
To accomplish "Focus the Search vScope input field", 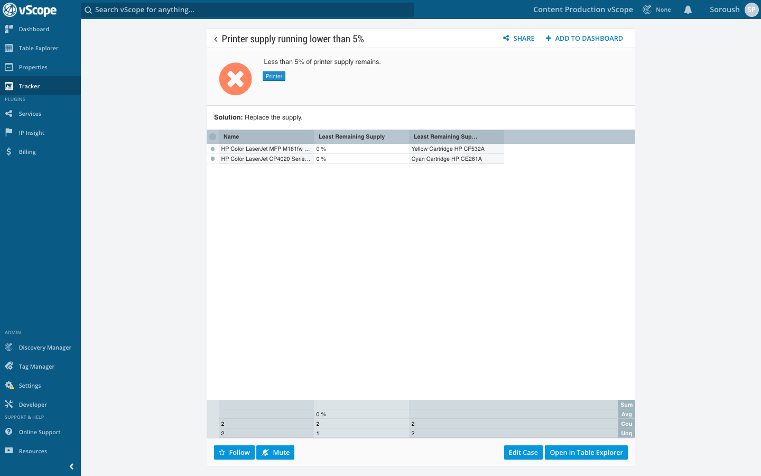I will point(247,10).
